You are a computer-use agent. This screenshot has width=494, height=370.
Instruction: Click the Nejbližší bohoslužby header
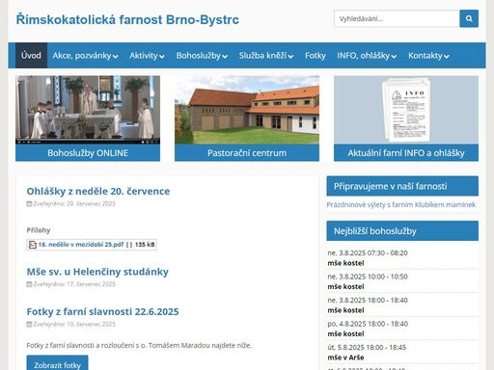402,231
